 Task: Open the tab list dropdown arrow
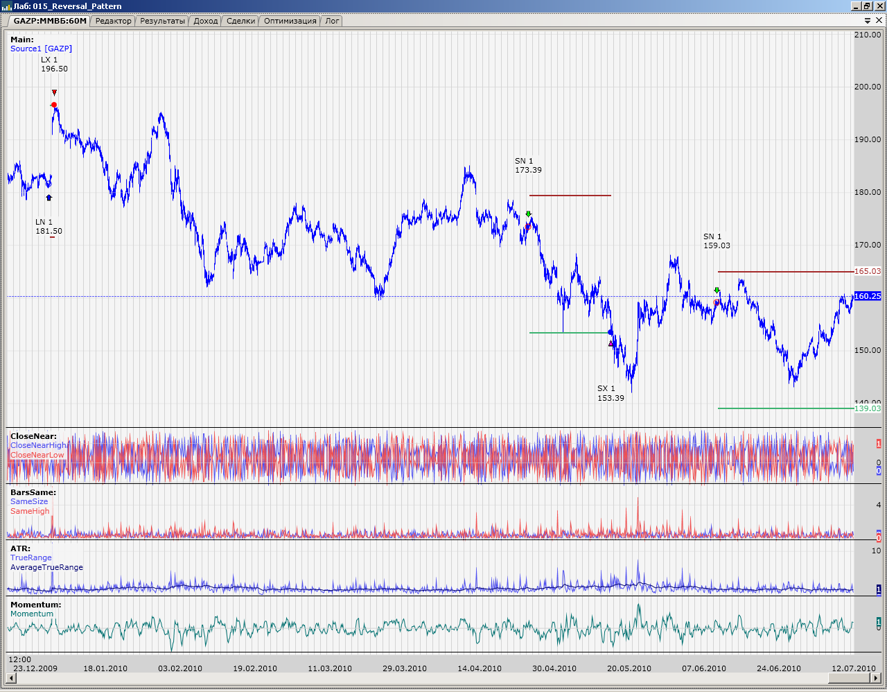(868, 21)
